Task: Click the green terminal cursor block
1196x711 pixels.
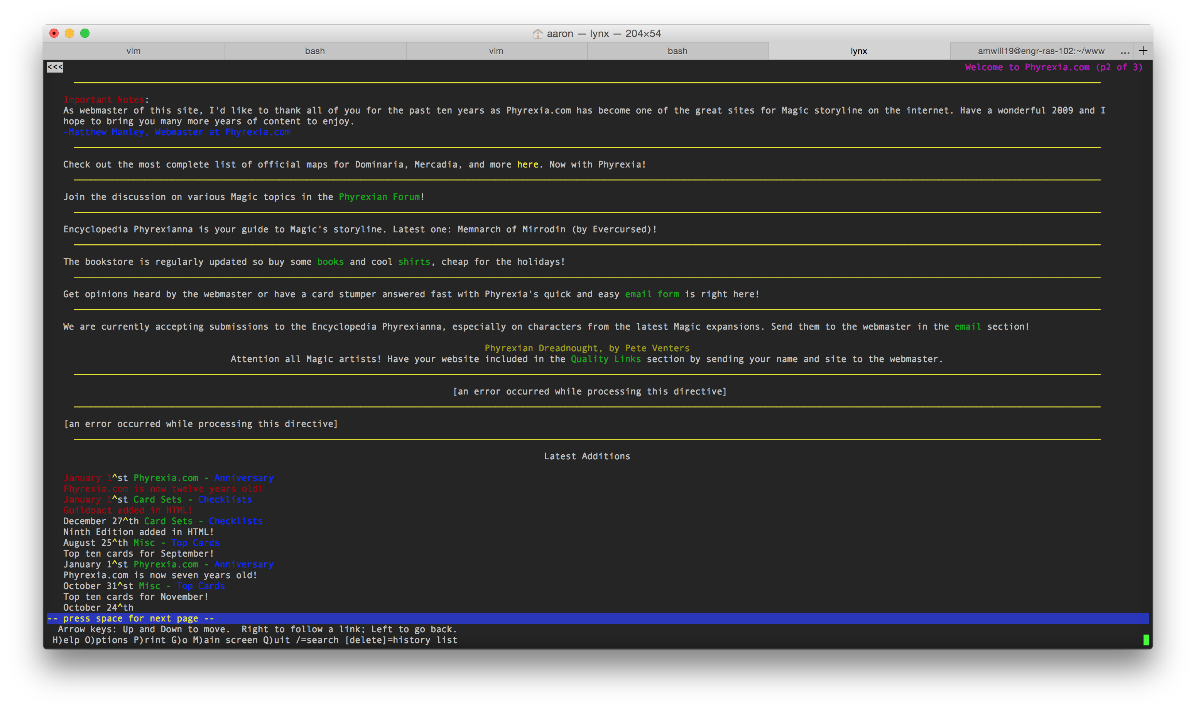Action: point(1146,640)
